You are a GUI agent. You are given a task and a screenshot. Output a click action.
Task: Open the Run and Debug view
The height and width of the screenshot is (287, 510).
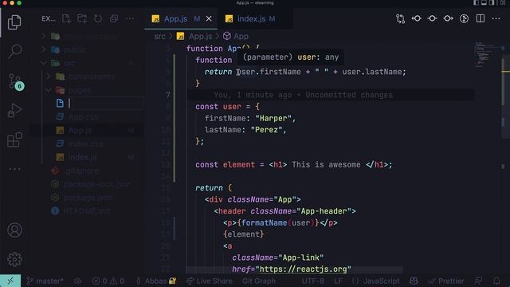(14, 110)
